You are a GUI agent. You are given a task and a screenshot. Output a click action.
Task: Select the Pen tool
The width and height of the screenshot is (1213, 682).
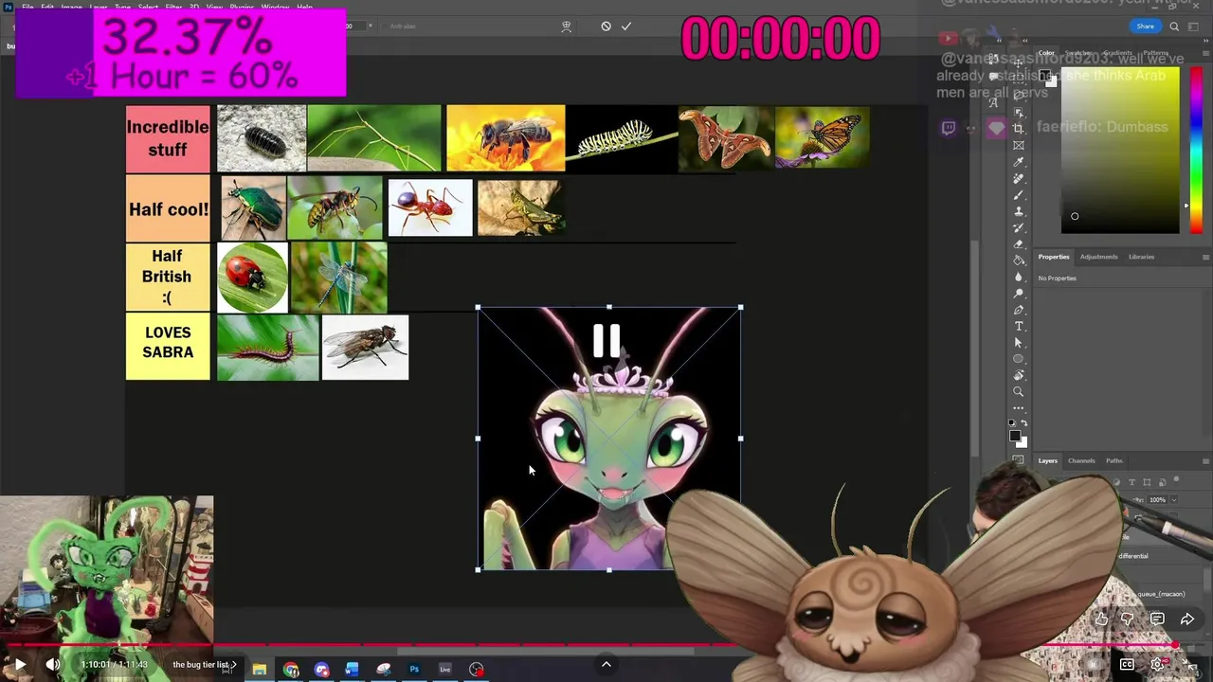coord(1019,310)
